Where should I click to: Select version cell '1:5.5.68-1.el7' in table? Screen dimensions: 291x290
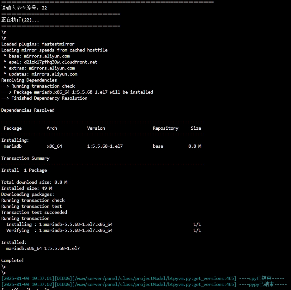[x=105, y=146]
